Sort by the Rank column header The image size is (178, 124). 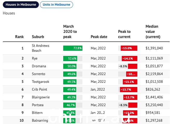[19, 37]
